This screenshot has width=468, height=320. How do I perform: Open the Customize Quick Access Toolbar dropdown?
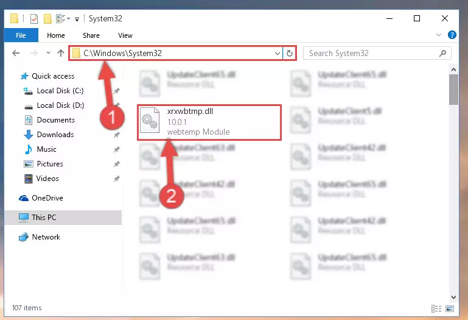pos(77,20)
